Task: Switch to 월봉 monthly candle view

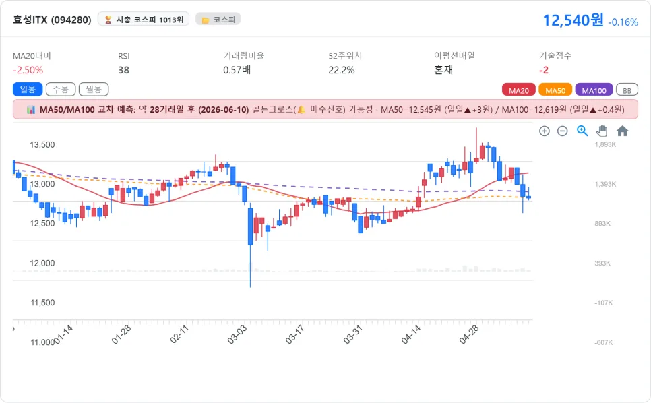Action: point(94,89)
